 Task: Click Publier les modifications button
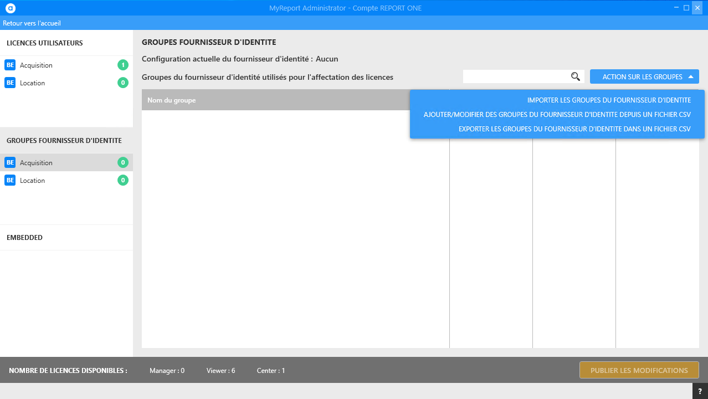[x=639, y=370]
